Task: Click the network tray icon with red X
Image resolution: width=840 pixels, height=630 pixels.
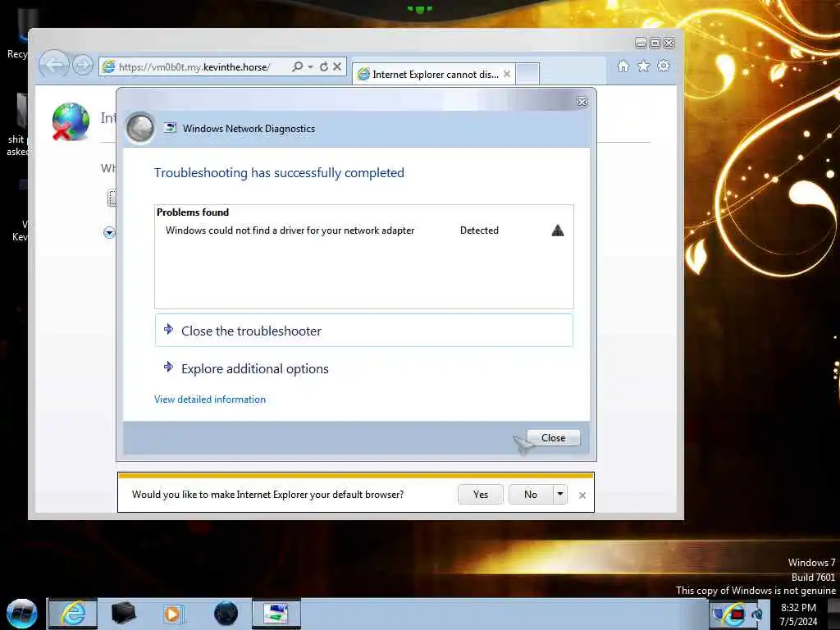Action: tap(737, 614)
